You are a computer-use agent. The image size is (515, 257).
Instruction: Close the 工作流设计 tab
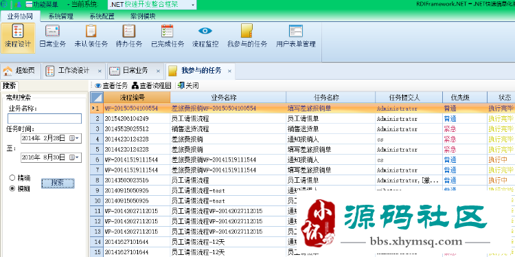100,71
